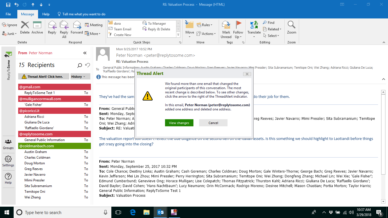Click the Thread Alert! Click here button

click(44, 77)
